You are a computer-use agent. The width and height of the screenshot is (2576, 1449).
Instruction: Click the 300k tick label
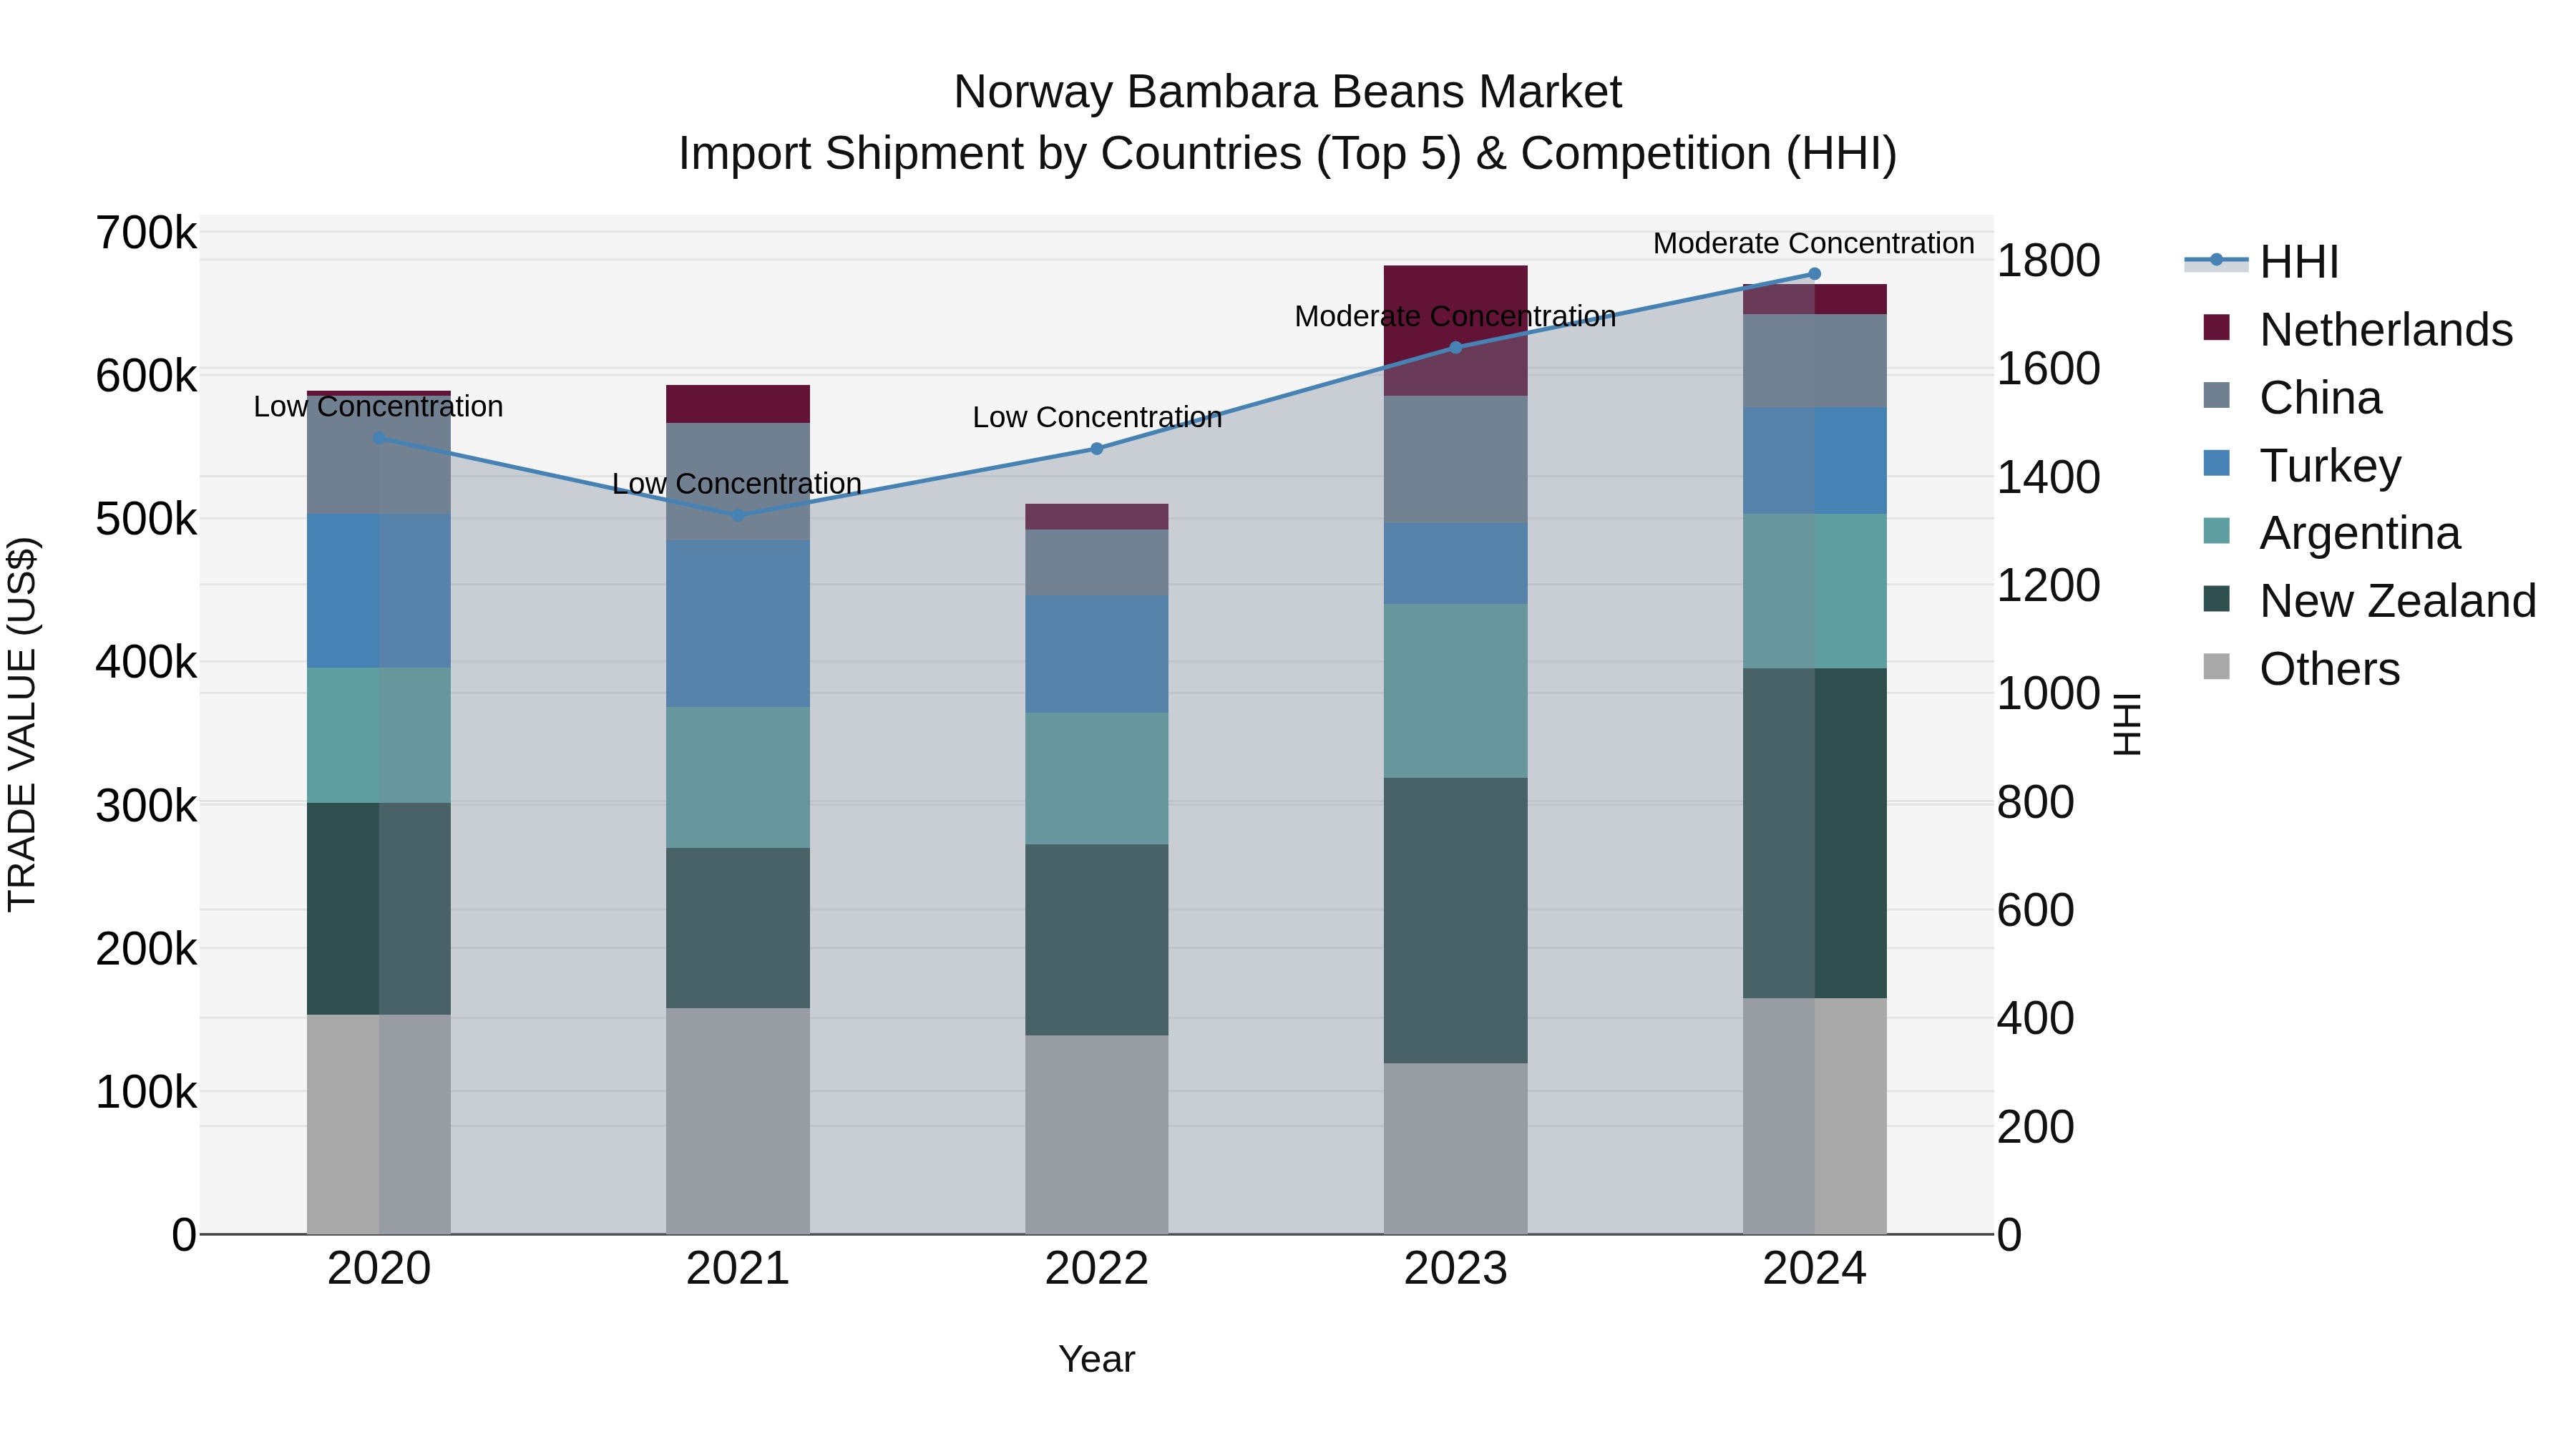coord(146,806)
